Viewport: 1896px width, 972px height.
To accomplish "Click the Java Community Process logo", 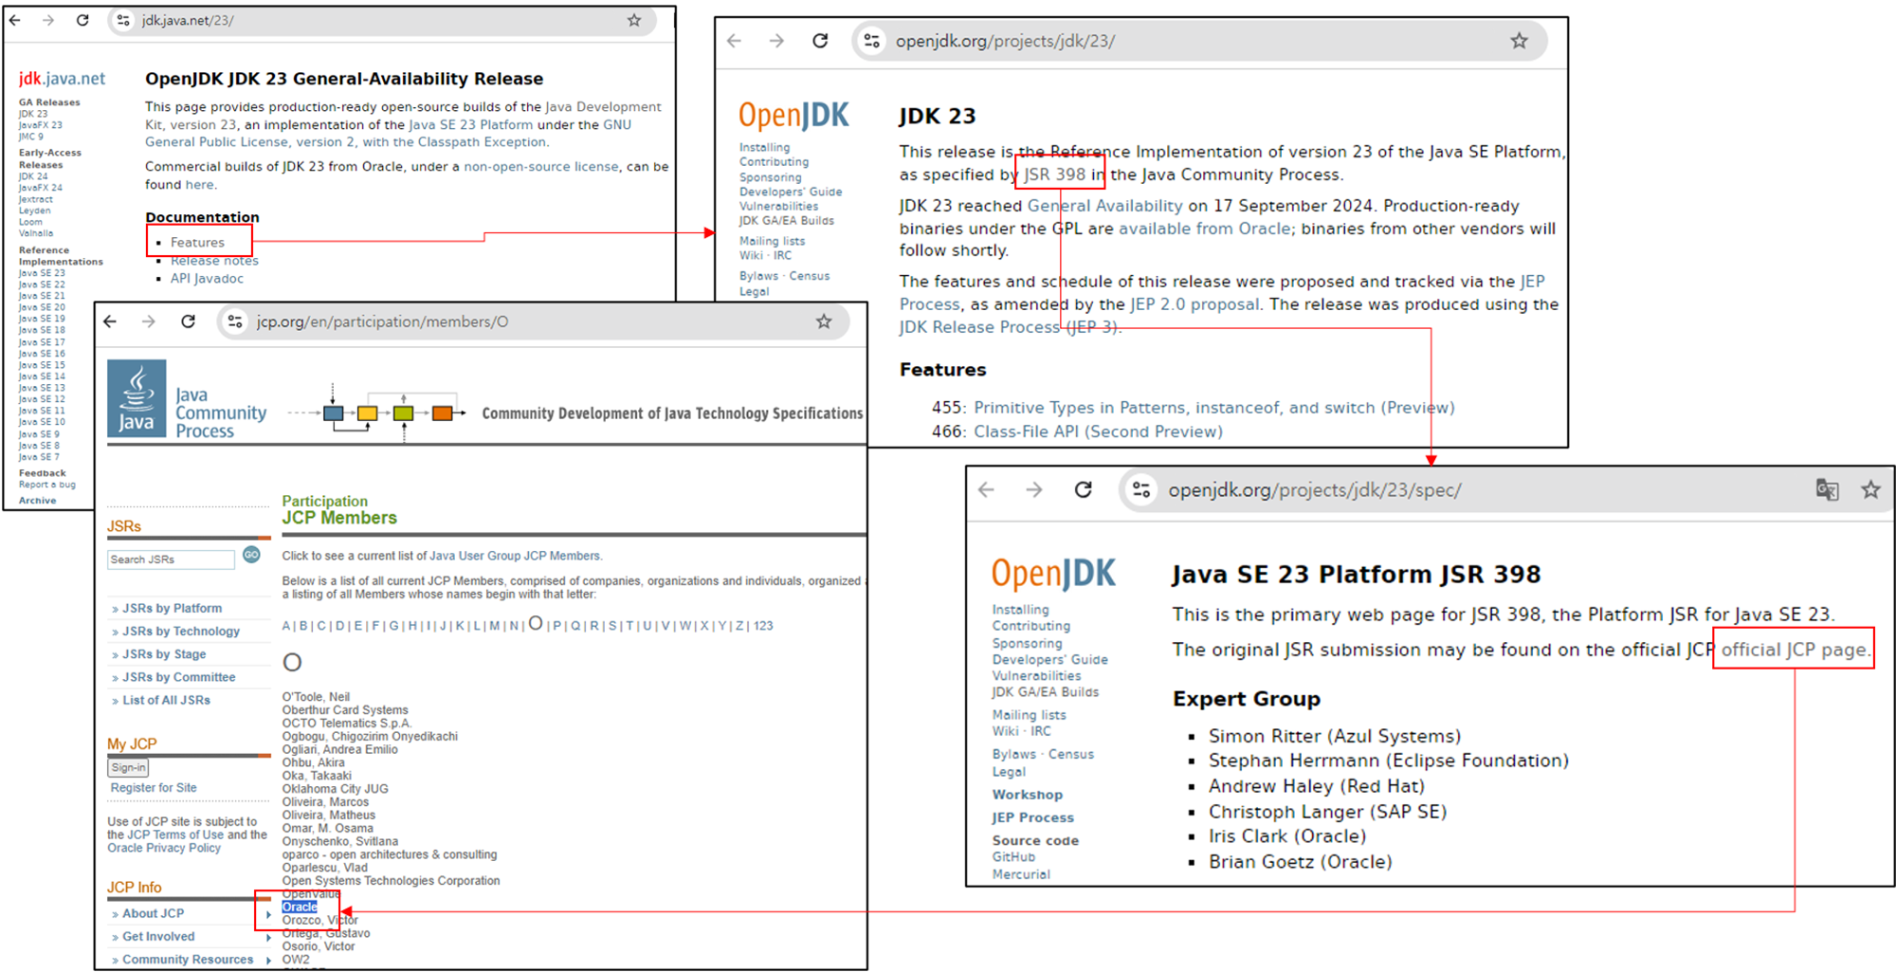I will (x=188, y=400).
